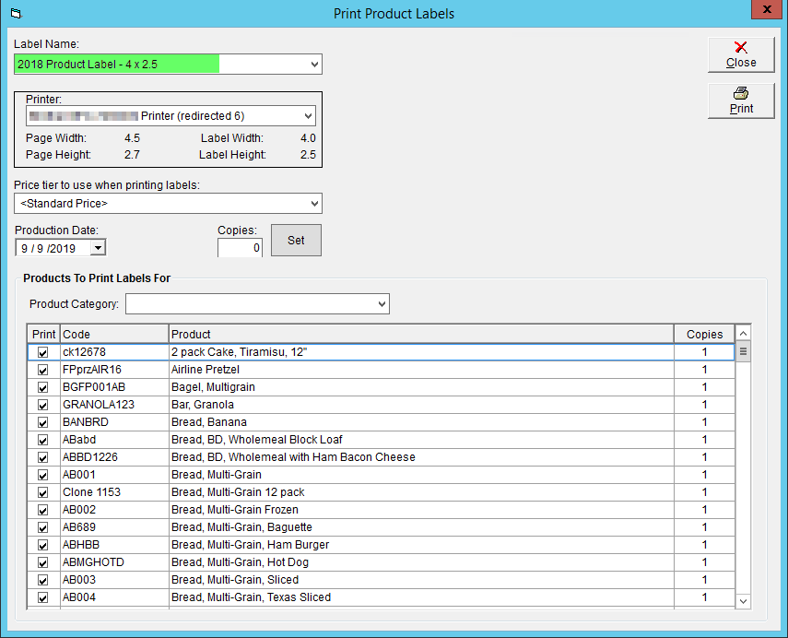Uncheck Print for Airline Pretzel
Viewport: 788px width, 638px height.
pyautogui.click(x=42, y=370)
